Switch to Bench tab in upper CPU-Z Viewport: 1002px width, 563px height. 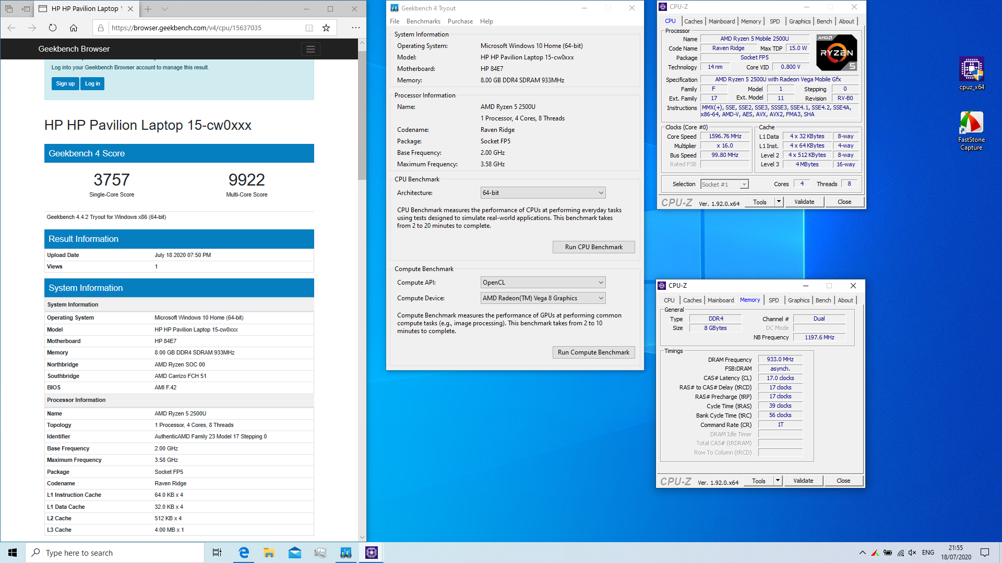[x=825, y=21]
